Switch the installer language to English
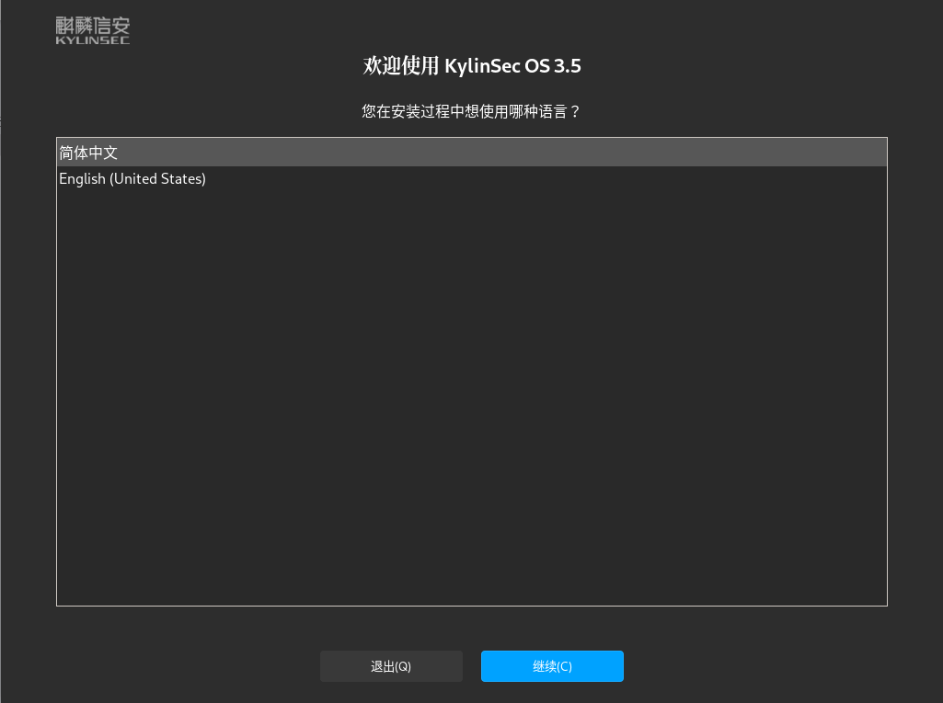Viewport: 943px width, 703px height. tap(132, 179)
